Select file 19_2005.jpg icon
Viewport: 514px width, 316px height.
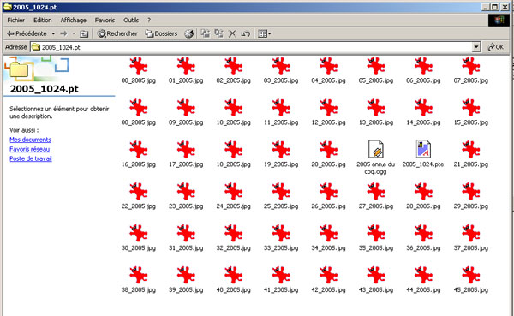pyautogui.click(x=281, y=149)
